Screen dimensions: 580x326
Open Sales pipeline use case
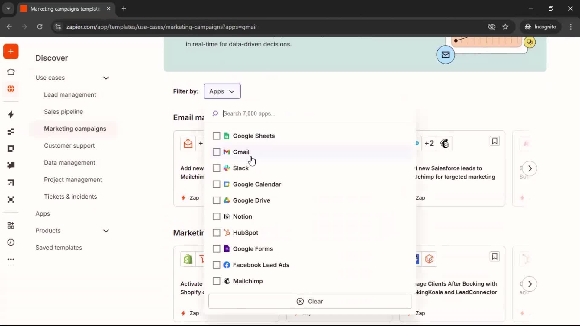coord(63,112)
